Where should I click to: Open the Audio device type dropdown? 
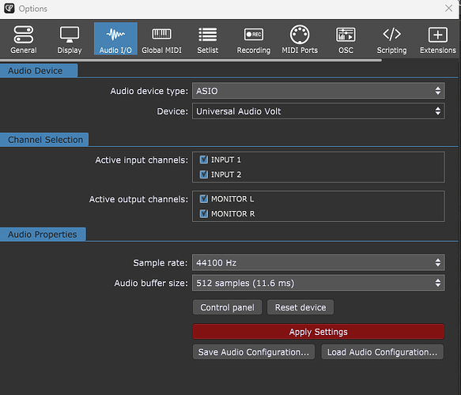click(x=319, y=91)
